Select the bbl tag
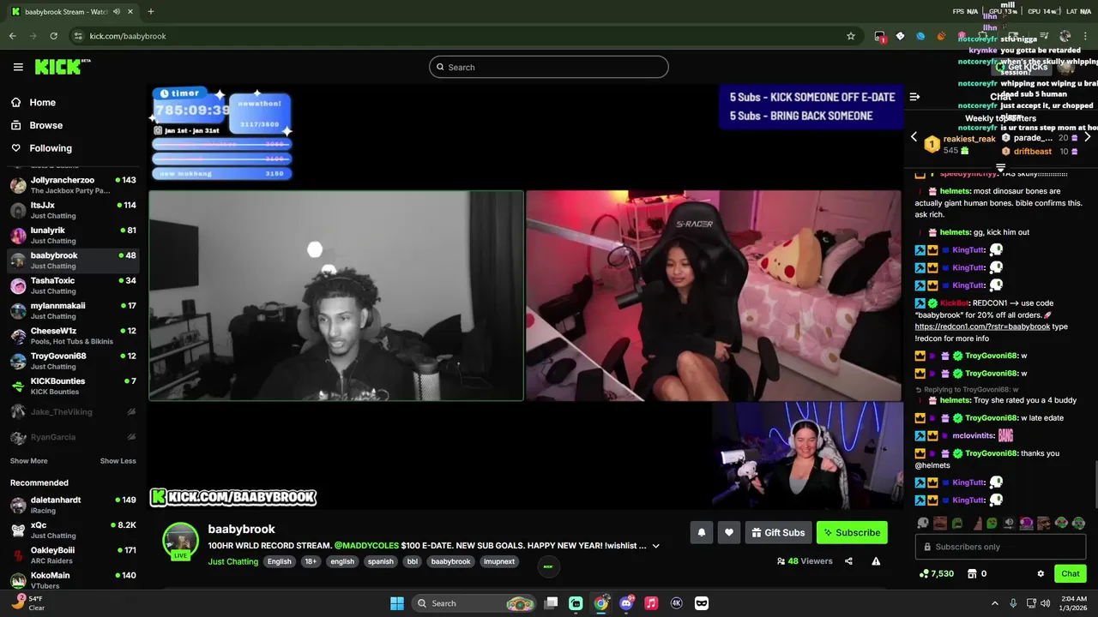1098x617 pixels. click(413, 561)
